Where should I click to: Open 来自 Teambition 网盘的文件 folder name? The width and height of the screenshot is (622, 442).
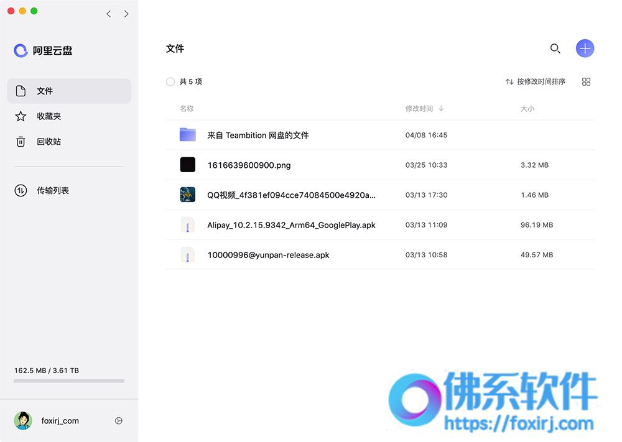pos(258,135)
